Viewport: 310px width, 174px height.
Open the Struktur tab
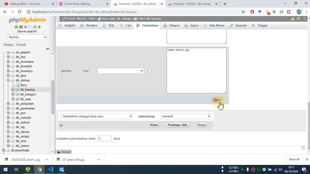pos(89,26)
